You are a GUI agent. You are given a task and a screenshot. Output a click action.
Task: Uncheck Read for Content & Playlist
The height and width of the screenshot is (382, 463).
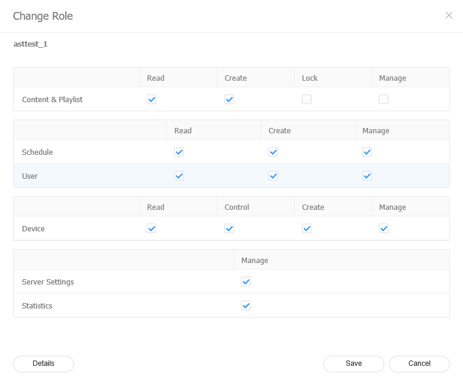tap(152, 100)
